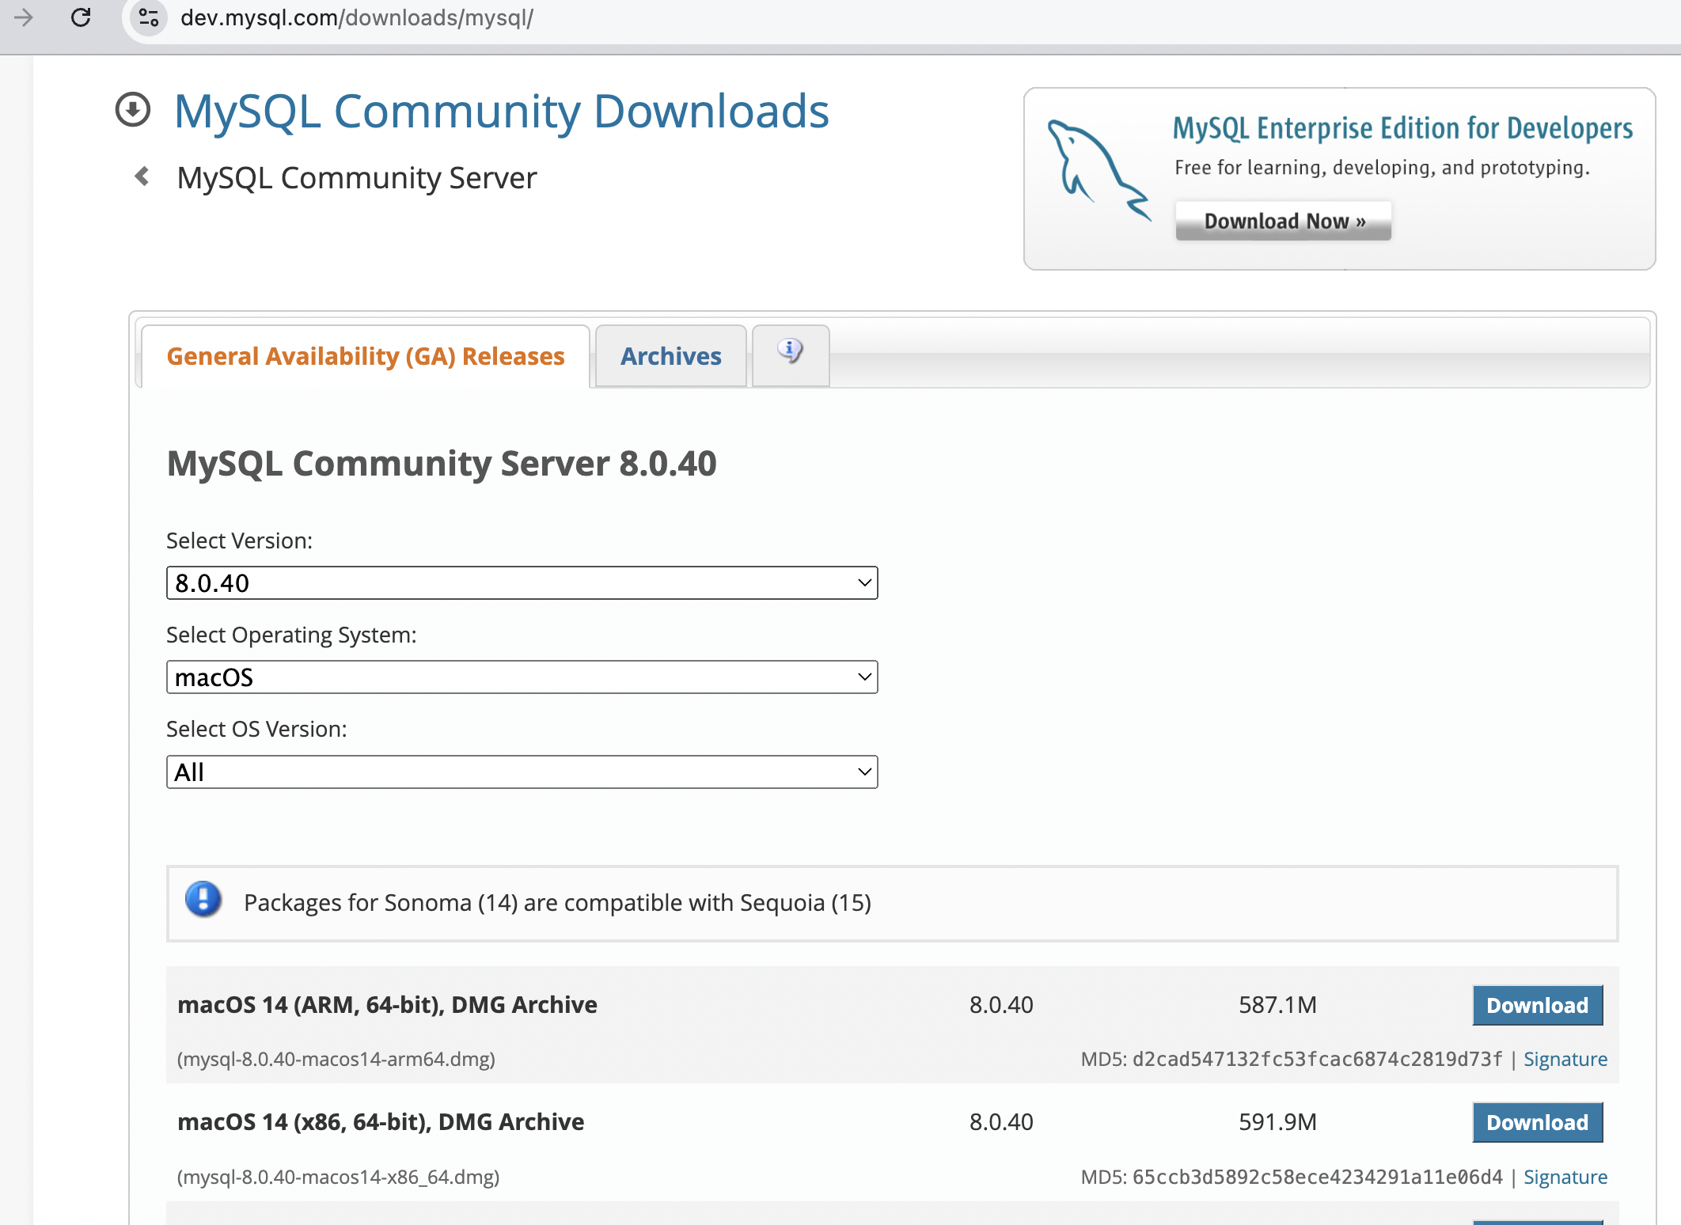Expand the Select Version dropdown showing 8.0.40
1681x1225 pixels.
(522, 583)
